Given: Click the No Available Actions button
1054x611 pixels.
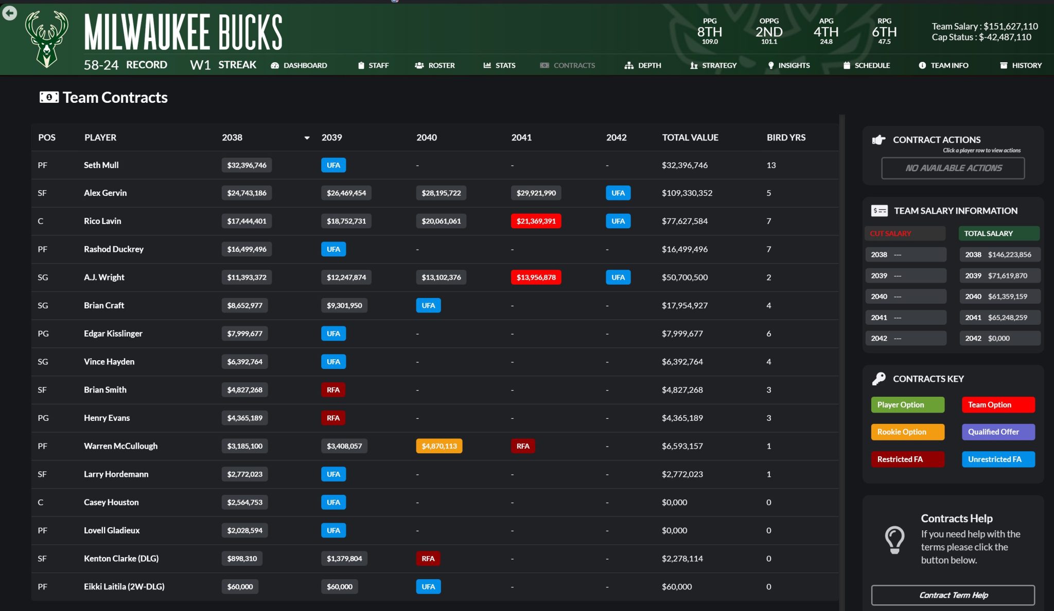Looking at the screenshot, I should 953,168.
